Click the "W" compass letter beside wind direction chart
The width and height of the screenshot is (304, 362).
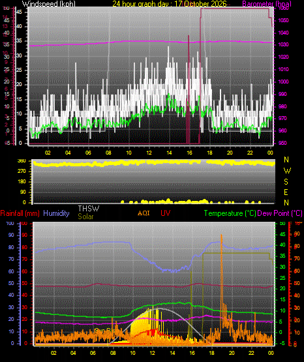[287, 171]
